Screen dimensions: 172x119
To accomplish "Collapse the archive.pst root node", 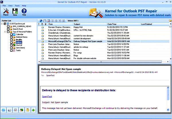I will 2,24.
